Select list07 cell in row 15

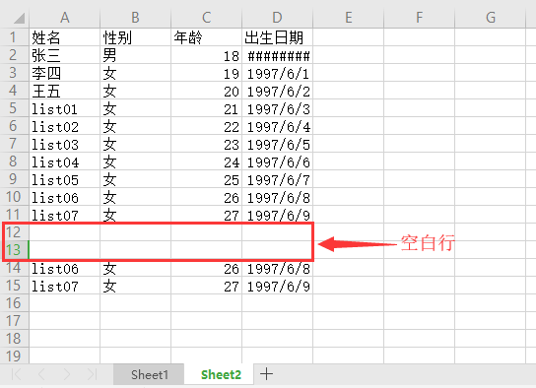click(65, 286)
